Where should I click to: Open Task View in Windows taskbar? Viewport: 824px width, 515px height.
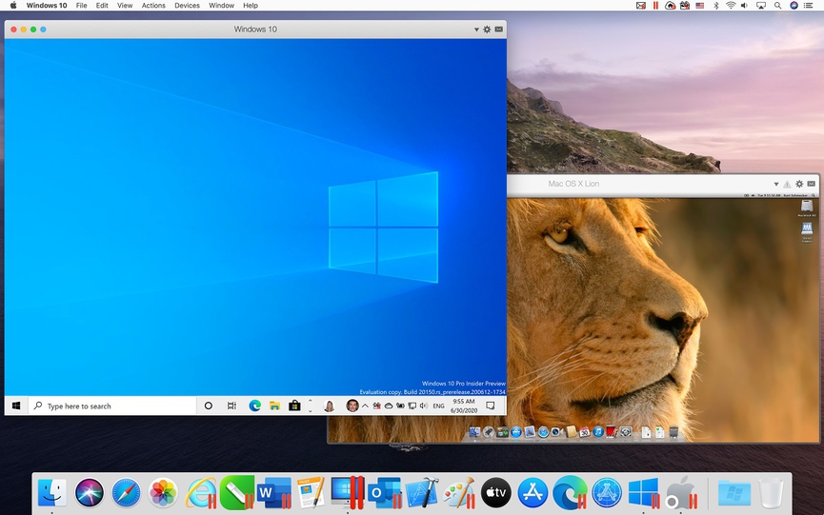(x=231, y=406)
